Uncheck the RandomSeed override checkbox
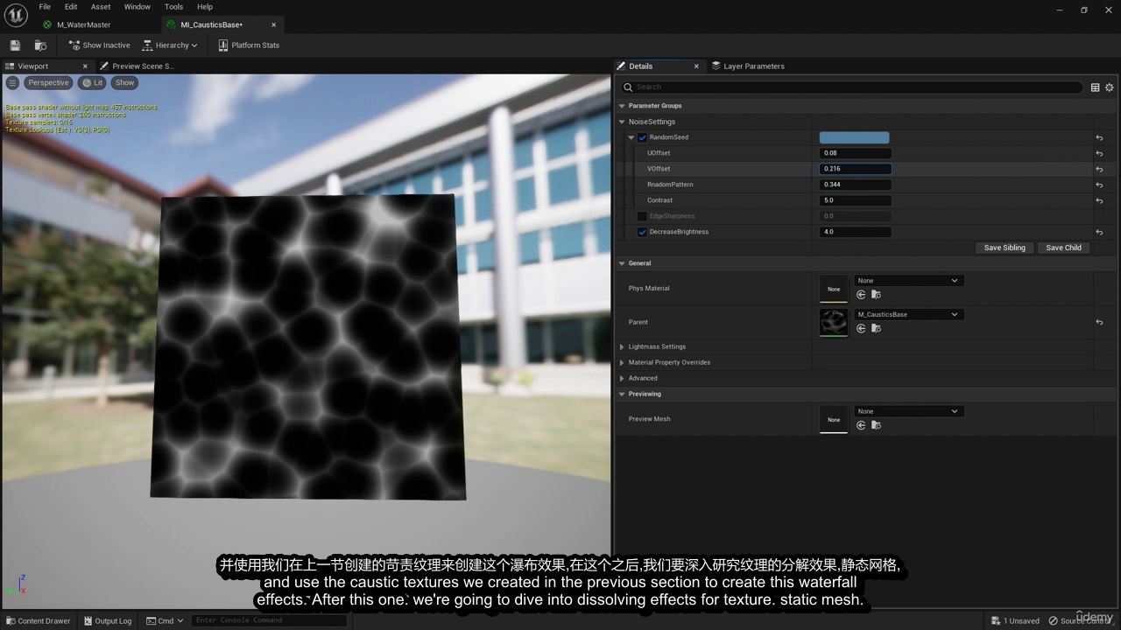Image resolution: width=1121 pixels, height=630 pixels. tap(642, 137)
